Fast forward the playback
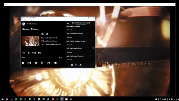 pos(49,63)
